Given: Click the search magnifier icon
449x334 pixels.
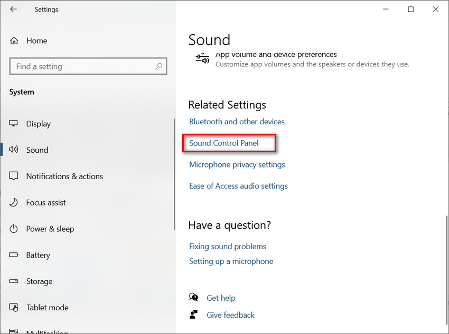Looking at the screenshot, I should coord(158,66).
